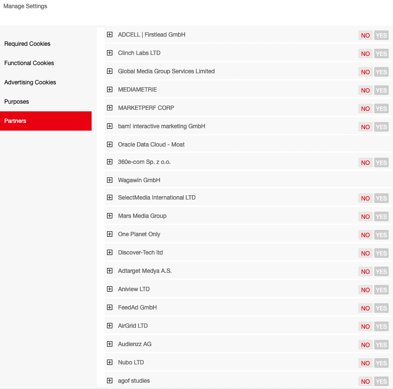Click the plus icon next to One Planet Only
Viewport: 393px width, 389px height.
(x=109, y=234)
